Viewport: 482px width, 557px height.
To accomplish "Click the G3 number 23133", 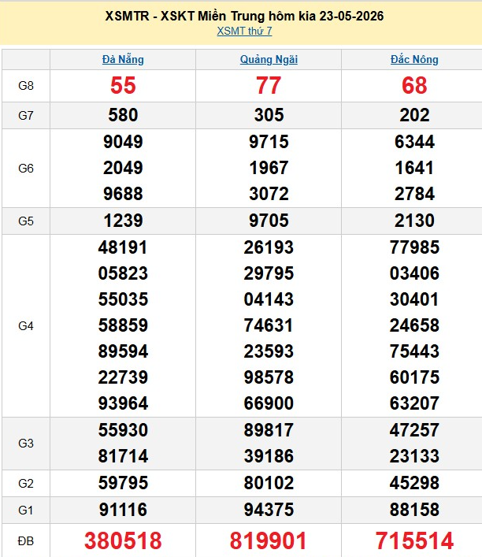I will click(x=414, y=456).
